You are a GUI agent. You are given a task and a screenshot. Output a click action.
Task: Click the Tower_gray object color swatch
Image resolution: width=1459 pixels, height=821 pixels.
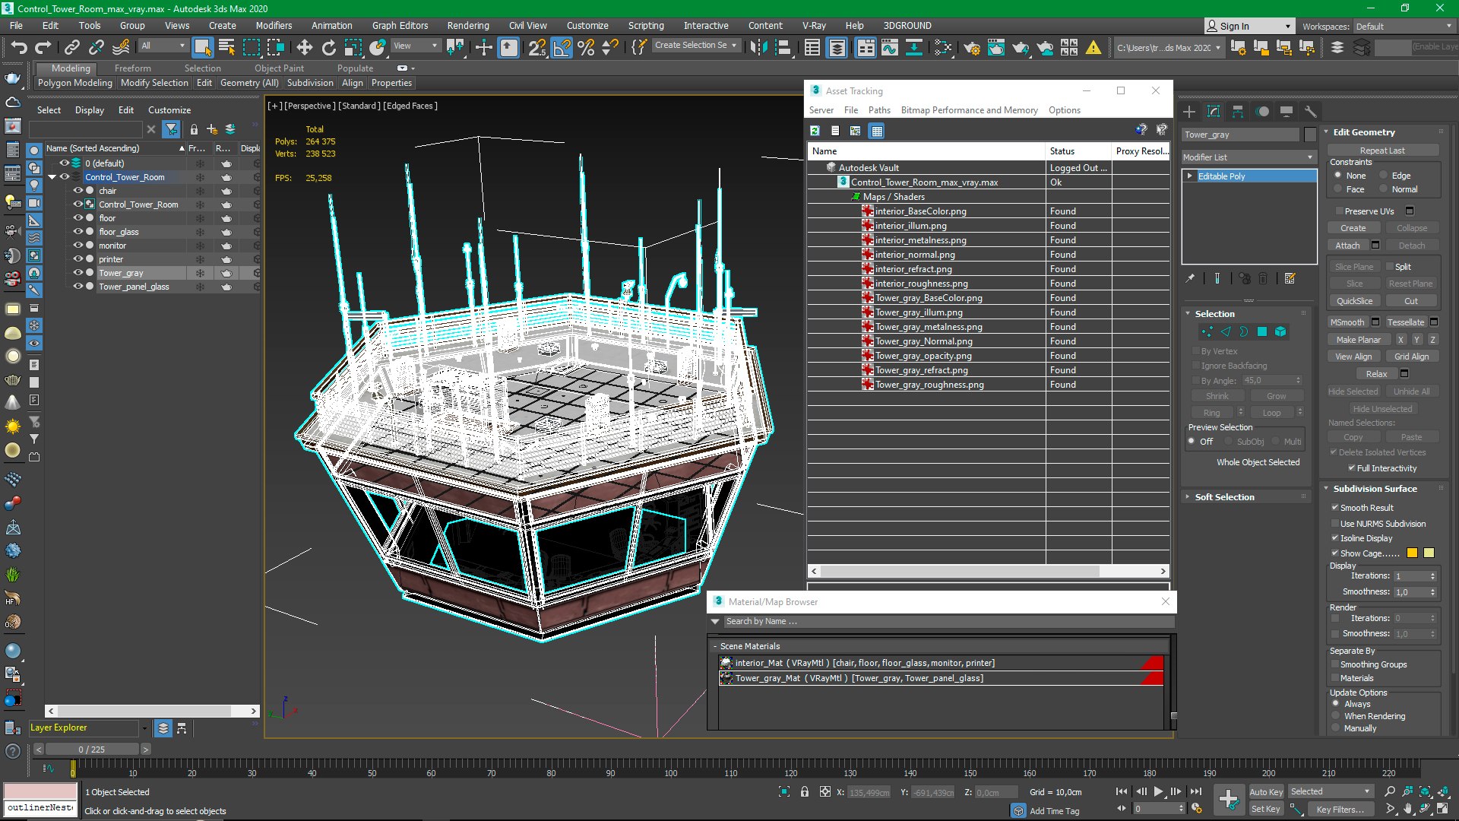[1309, 135]
